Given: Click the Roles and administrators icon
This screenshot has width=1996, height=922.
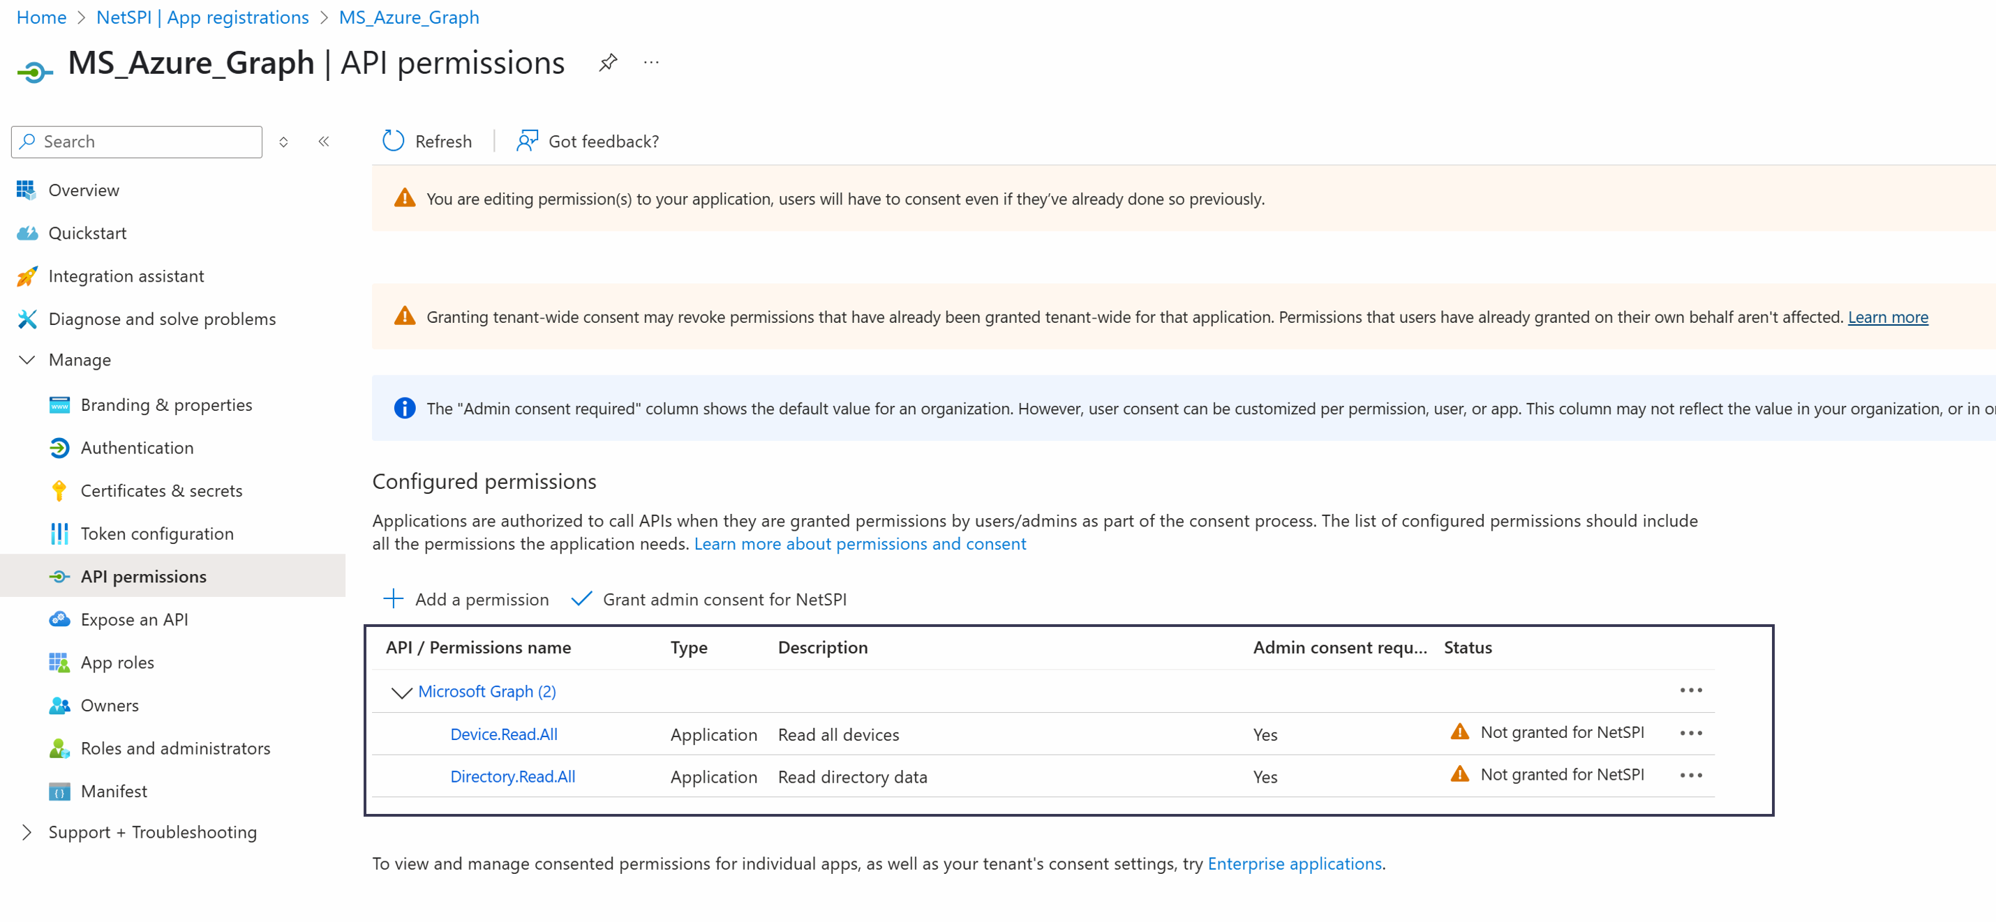Looking at the screenshot, I should click(59, 748).
